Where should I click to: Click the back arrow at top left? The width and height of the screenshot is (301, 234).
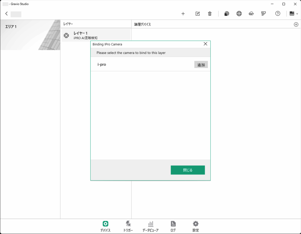click(7, 14)
